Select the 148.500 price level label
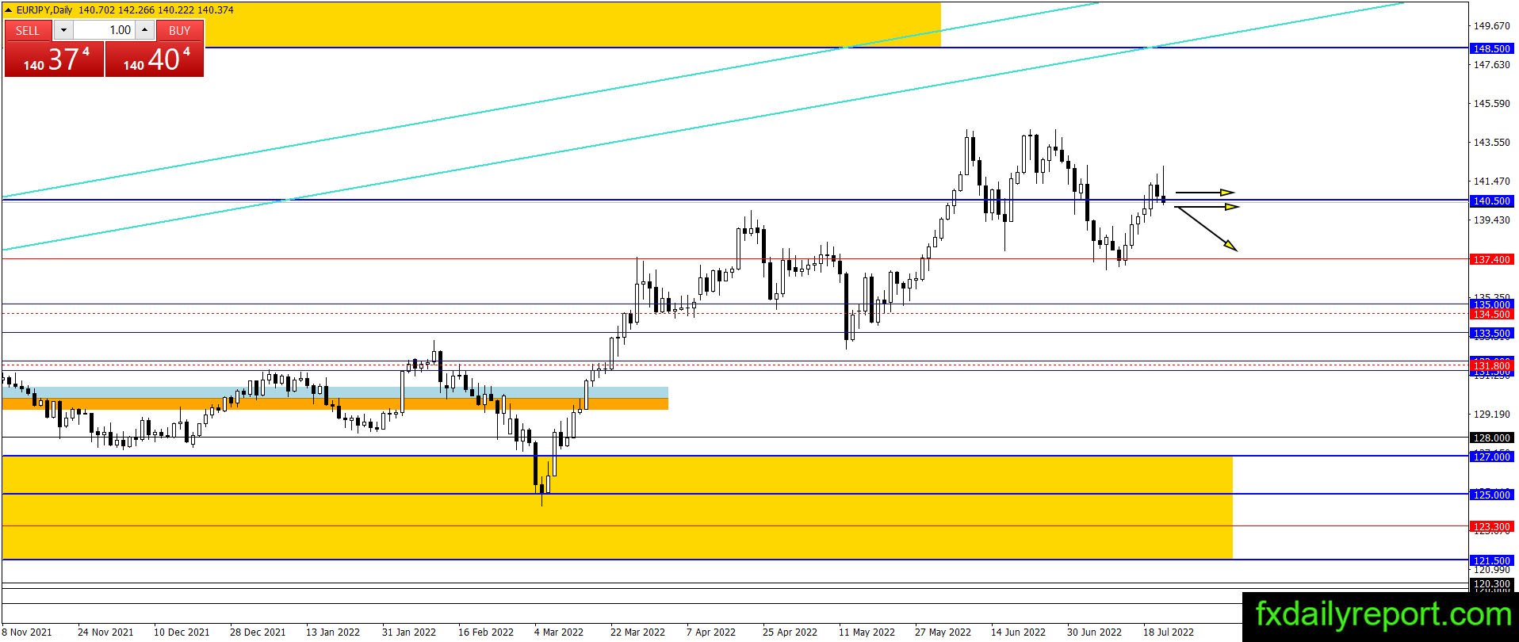The image size is (1519, 642). click(1491, 48)
